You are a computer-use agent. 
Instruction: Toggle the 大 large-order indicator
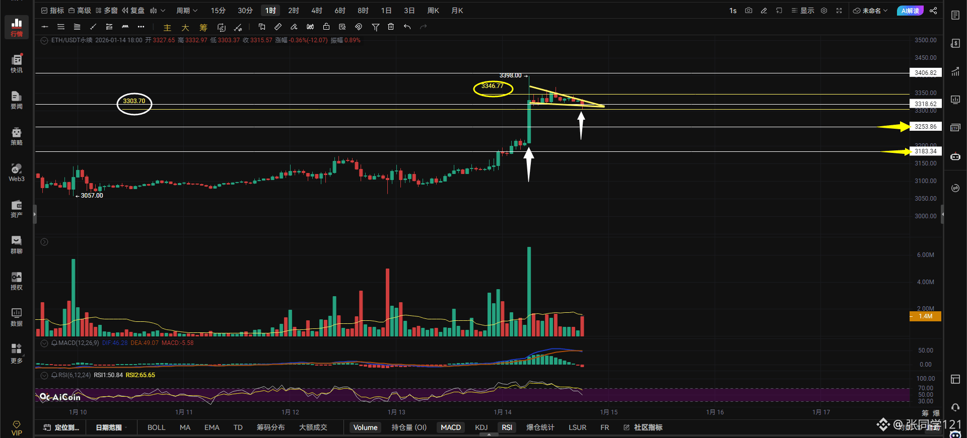(x=185, y=28)
